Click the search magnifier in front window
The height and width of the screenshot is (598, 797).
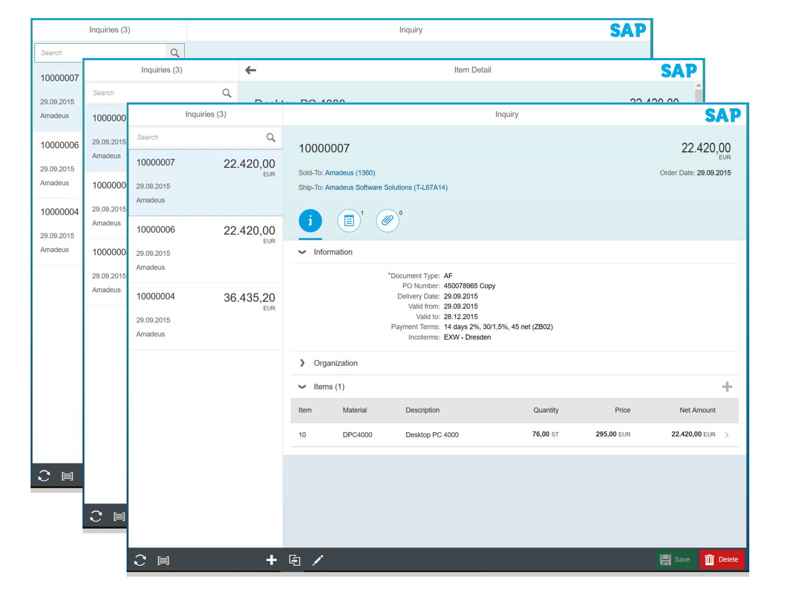(x=271, y=137)
